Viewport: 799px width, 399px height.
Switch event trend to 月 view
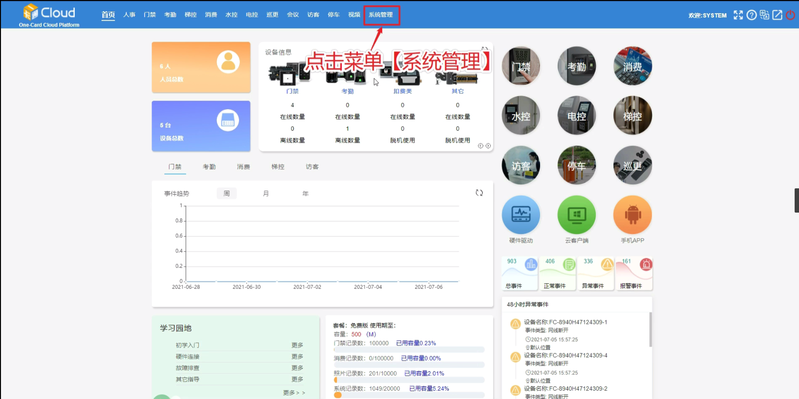pyautogui.click(x=266, y=194)
